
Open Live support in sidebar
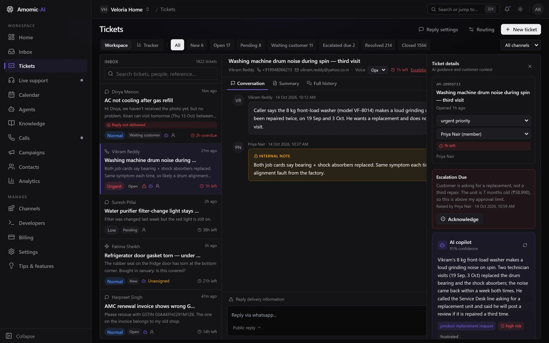[46, 80]
